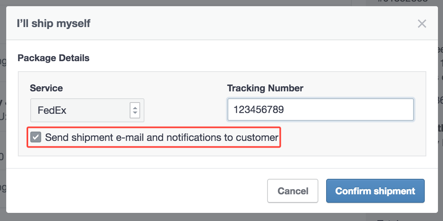Click the checkmark icon beside notifications text

[36, 137]
